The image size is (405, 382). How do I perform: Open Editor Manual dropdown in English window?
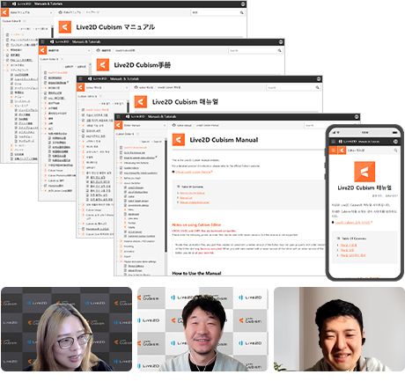(144, 125)
